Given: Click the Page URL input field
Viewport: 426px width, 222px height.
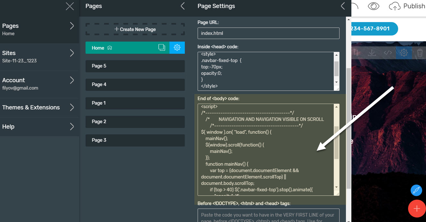Looking at the screenshot, I should click(268, 33).
